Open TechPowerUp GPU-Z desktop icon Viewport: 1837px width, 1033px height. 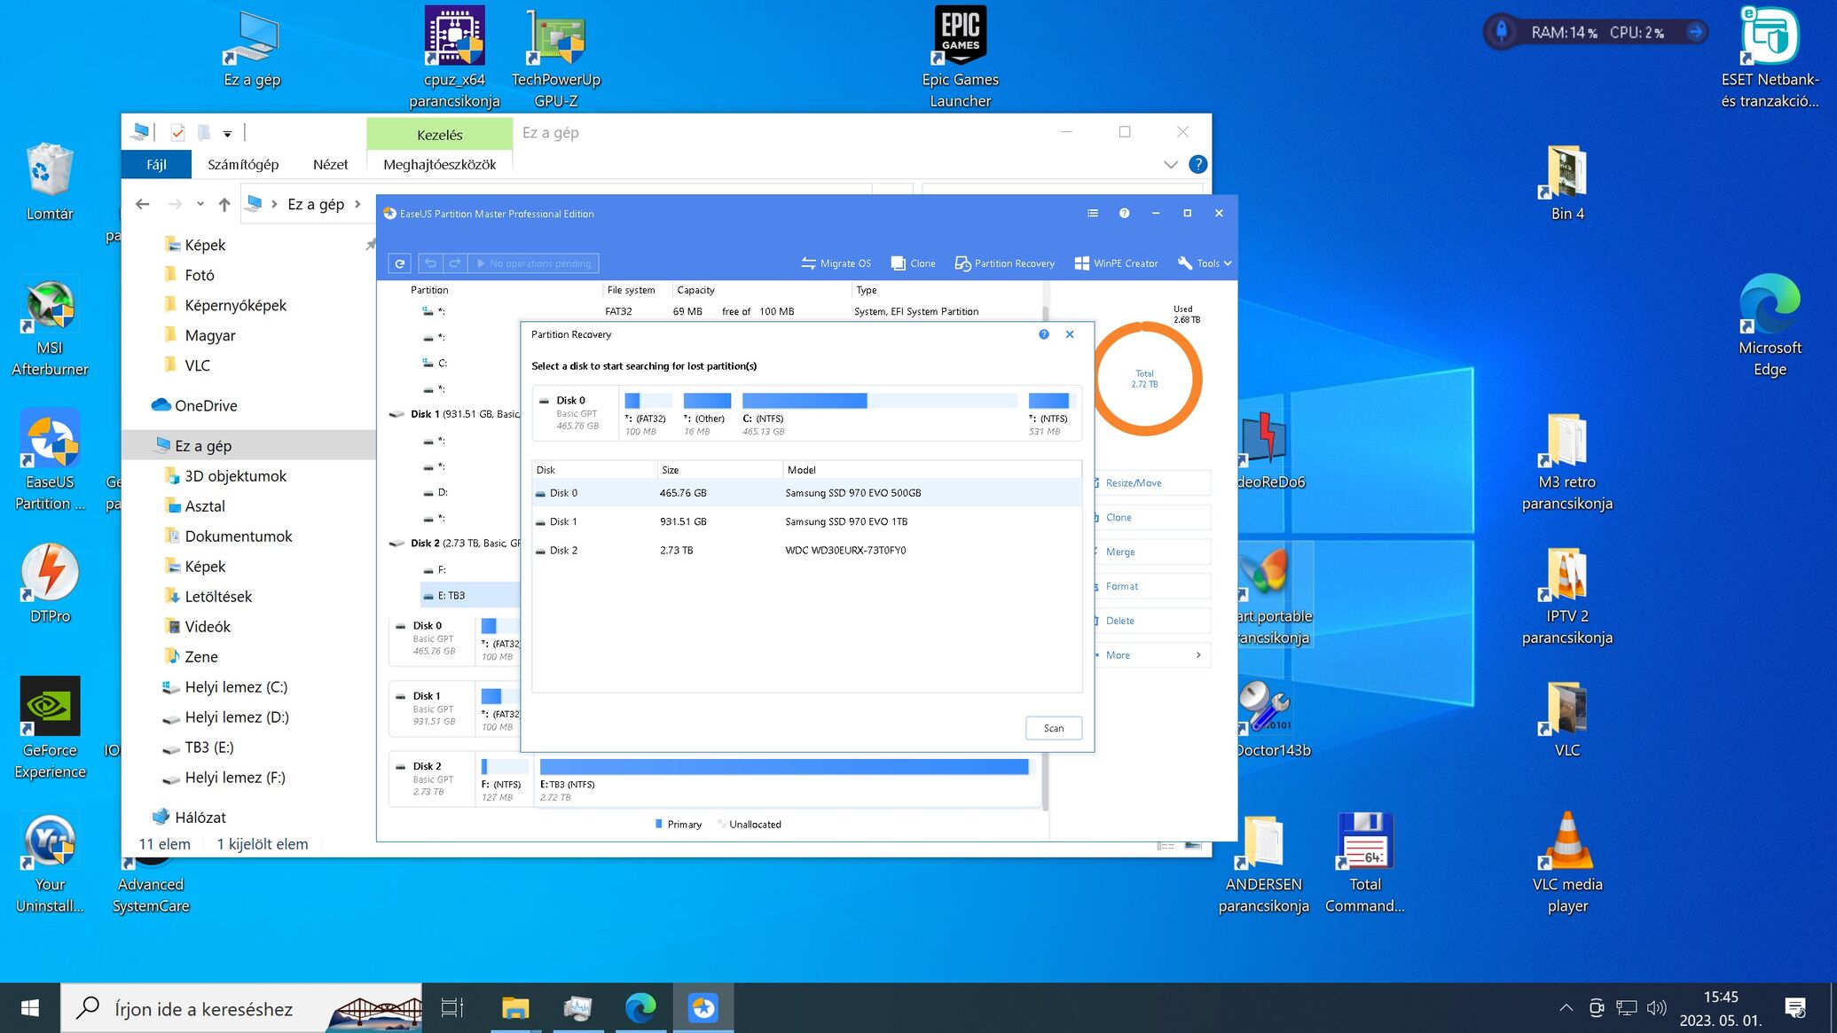(x=555, y=57)
